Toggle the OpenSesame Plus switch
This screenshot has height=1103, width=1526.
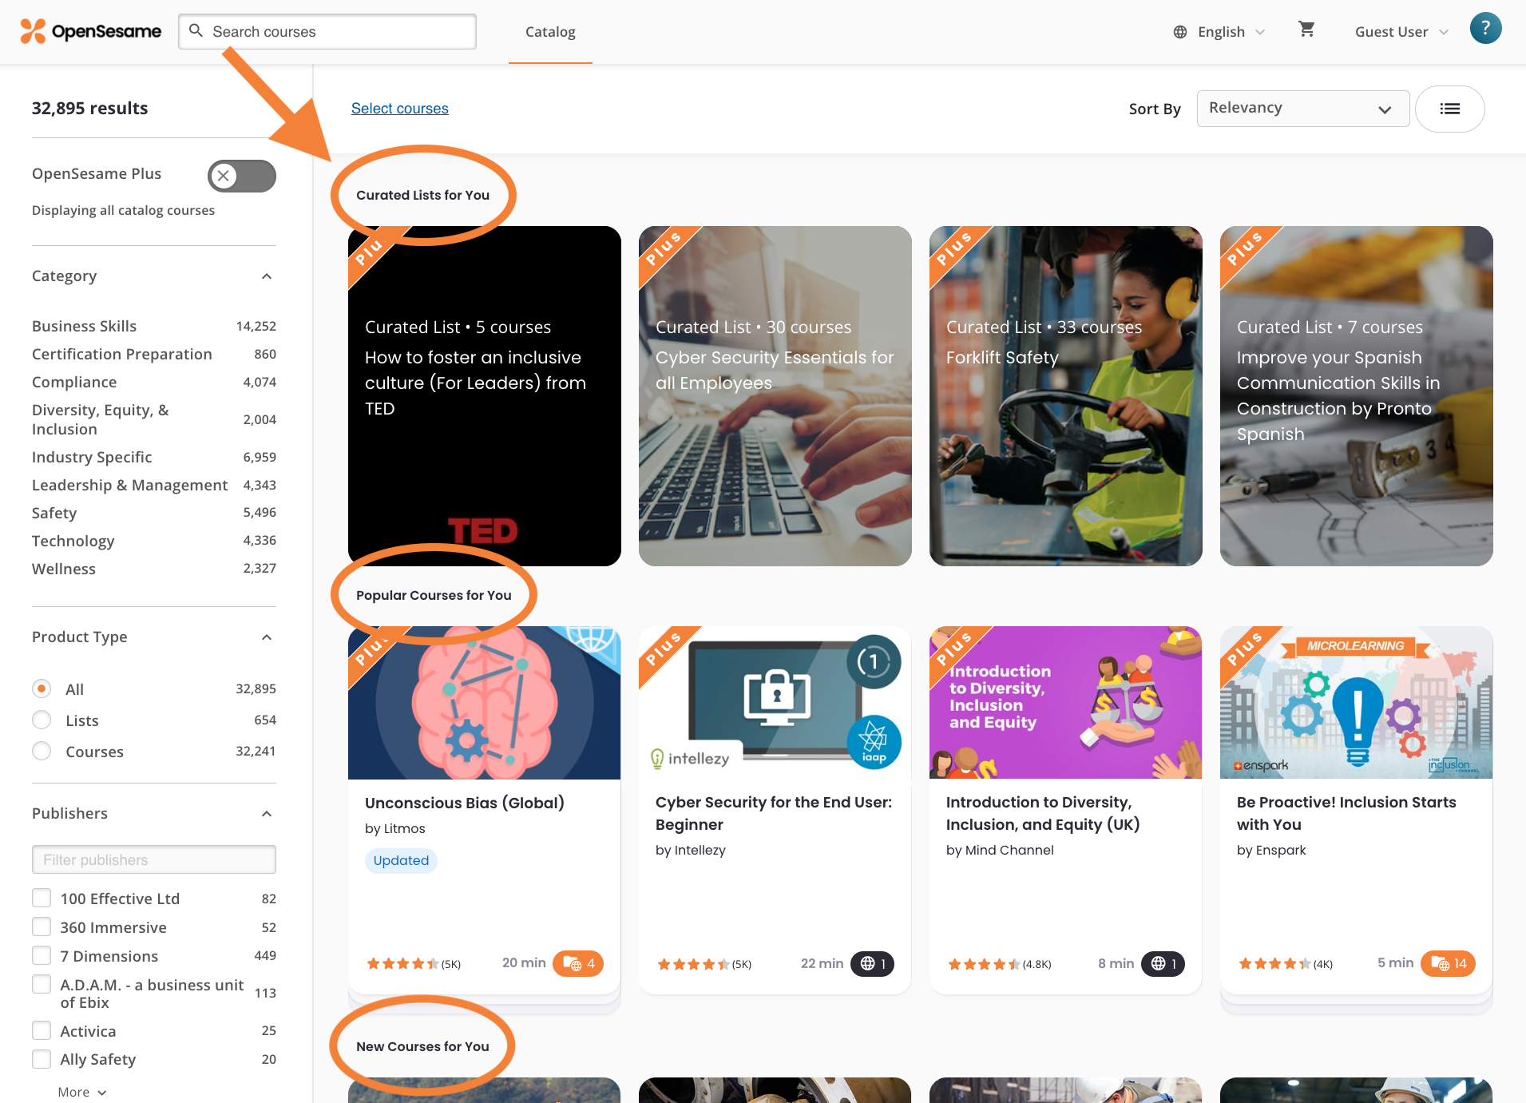pyautogui.click(x=241, y=176)
